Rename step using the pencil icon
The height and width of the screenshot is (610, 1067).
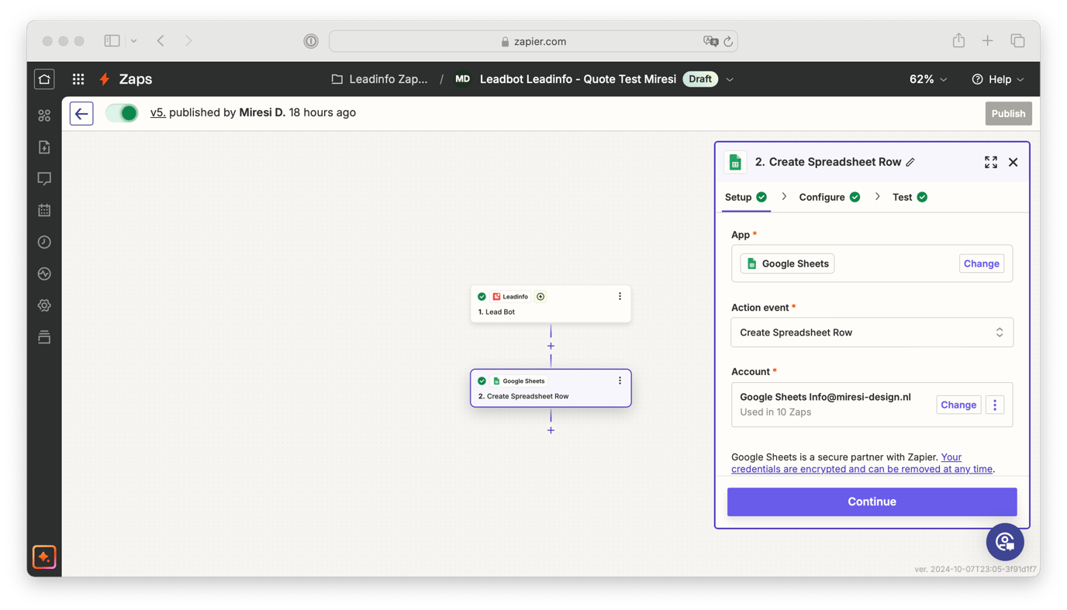tap(909, 162)
